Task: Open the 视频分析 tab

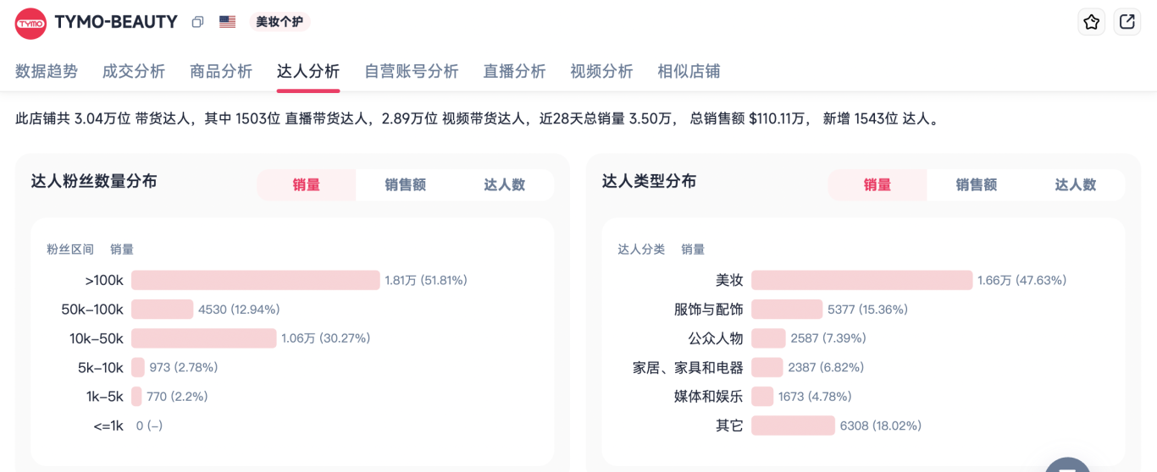Action: click(601, 72)
